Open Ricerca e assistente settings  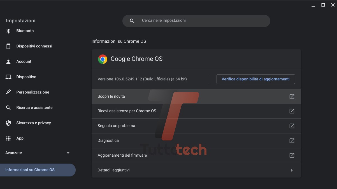[x=34, y=107]
